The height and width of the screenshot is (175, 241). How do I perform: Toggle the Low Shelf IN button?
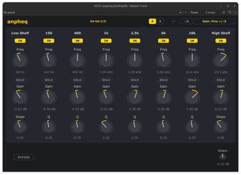click(x=20, y=41)
